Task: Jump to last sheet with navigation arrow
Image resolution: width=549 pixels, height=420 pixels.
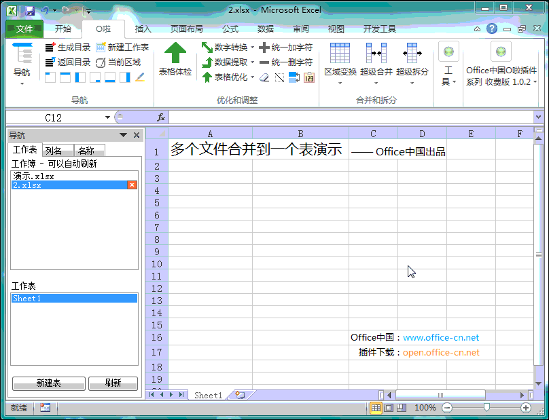Action: pos(181,395)
